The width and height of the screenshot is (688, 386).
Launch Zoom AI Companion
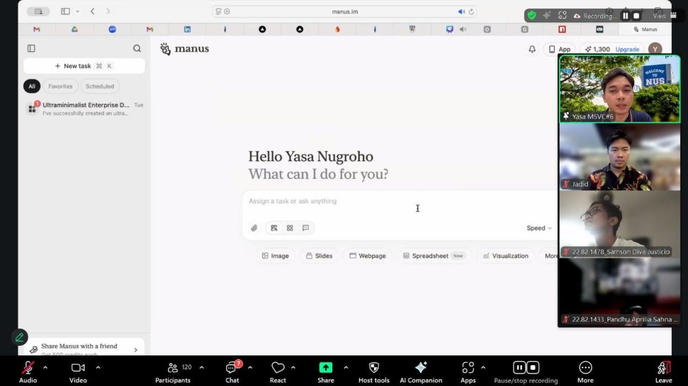421,372
